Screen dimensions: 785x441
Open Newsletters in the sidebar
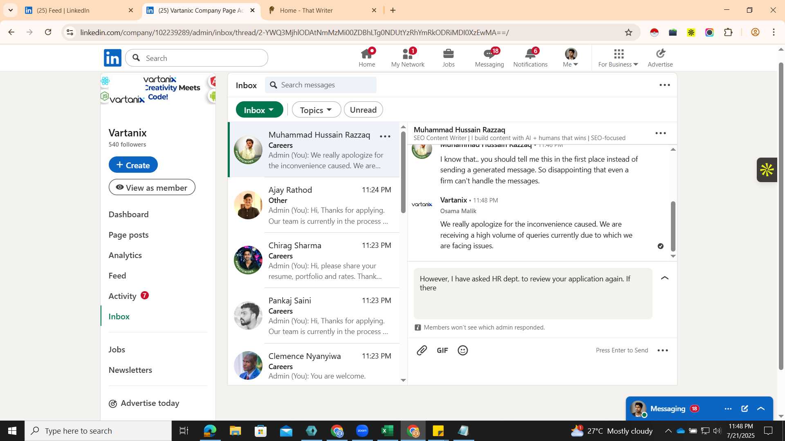[x=130, y=370]
